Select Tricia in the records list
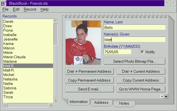This screenshot has height=111, width=177. [28, 97]
